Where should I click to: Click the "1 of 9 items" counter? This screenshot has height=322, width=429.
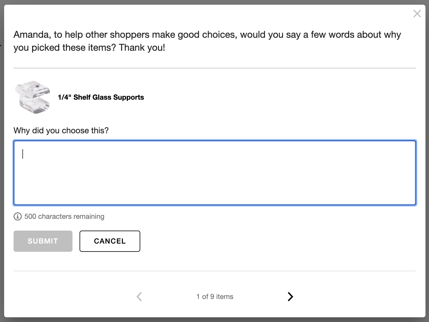tap(215, 297)
